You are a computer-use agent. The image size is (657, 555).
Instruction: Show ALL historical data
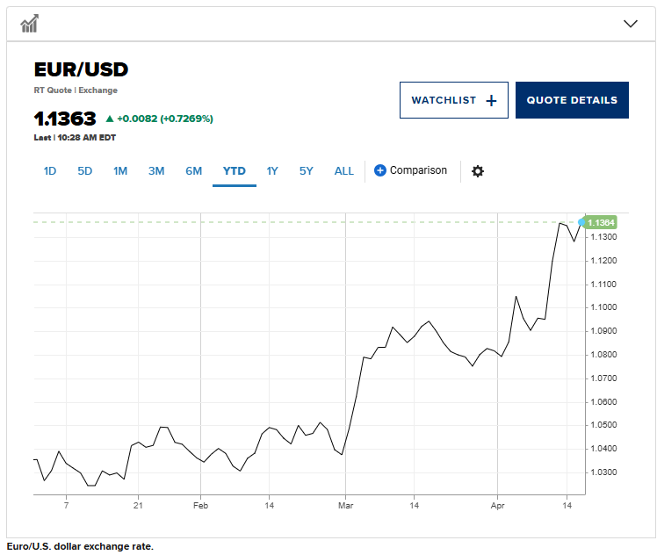point(344,171)
